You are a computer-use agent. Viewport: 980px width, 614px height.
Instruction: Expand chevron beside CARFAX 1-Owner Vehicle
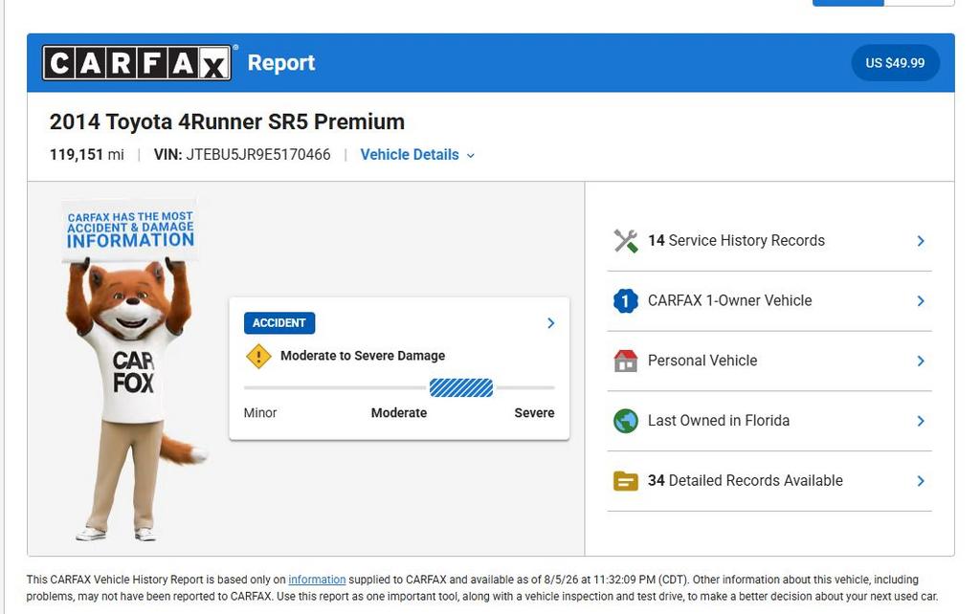[x=921, y=301]
